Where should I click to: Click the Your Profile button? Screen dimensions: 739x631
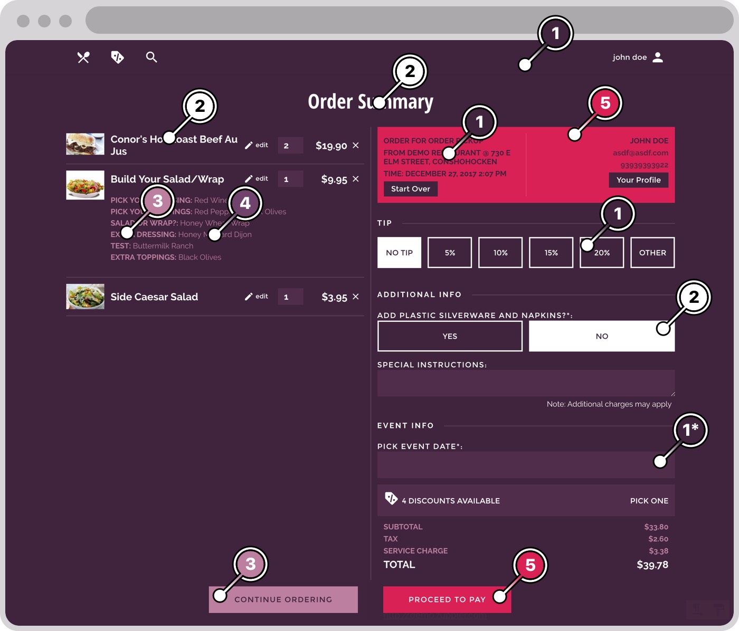[x=638, y=180]
